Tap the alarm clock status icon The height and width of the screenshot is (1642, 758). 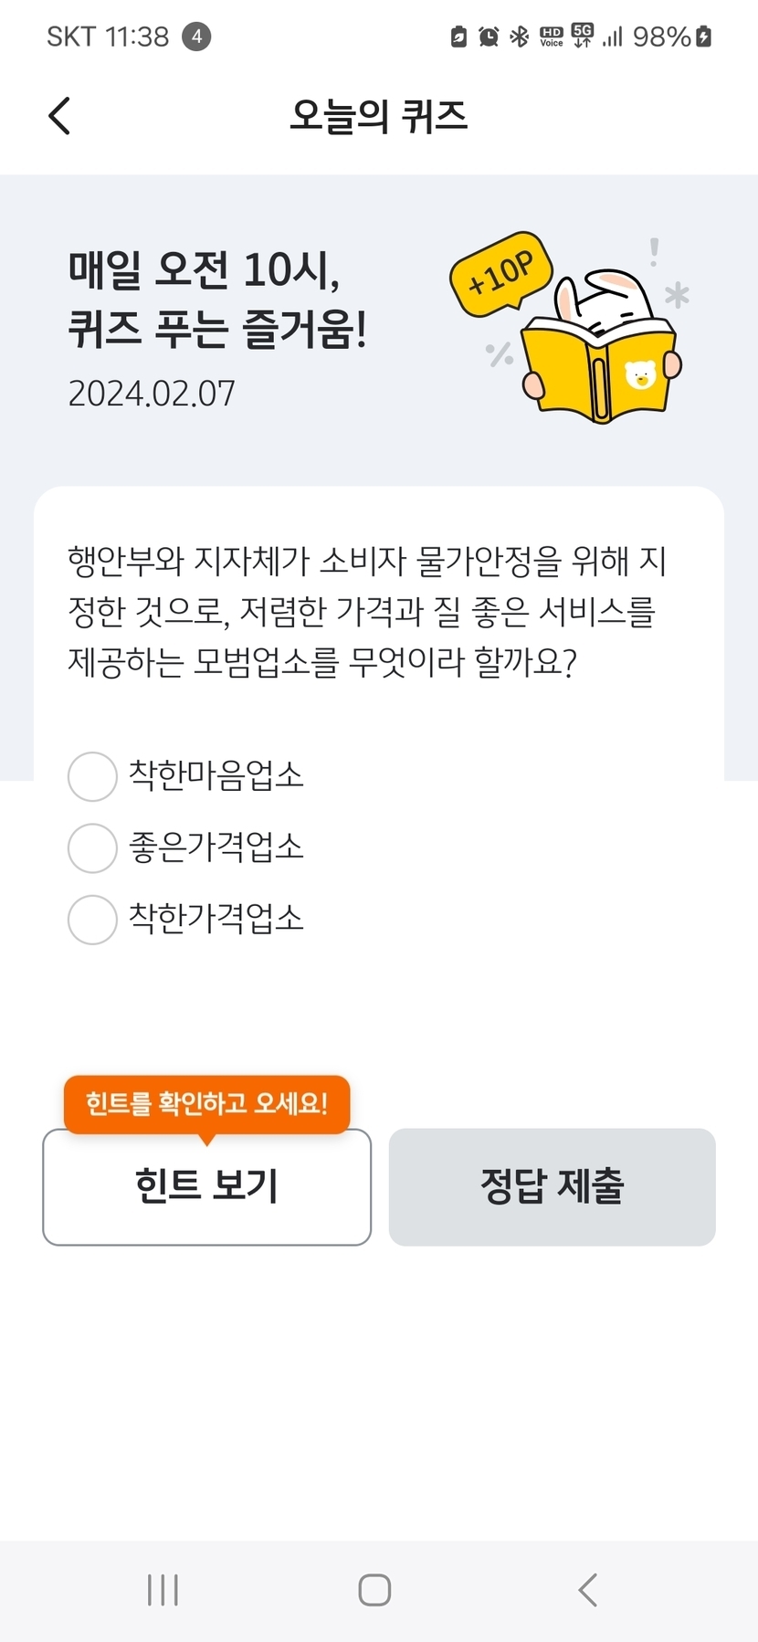pos(489,37)
